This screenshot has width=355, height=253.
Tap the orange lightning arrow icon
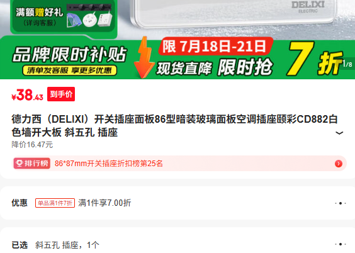click(x=143, y=58)
